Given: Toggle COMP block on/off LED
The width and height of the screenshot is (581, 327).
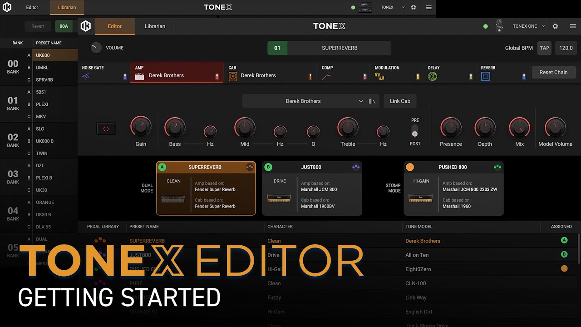Looking at the screenshot, I should [x=364, y=77].
